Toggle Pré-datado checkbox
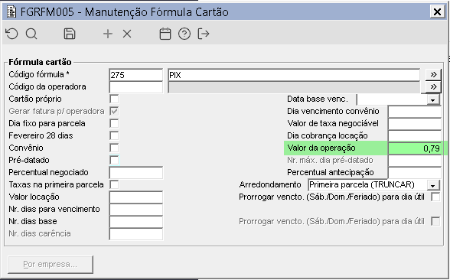Image resolution: width=450 pixels, height=280 pixels. click(114, 160)
